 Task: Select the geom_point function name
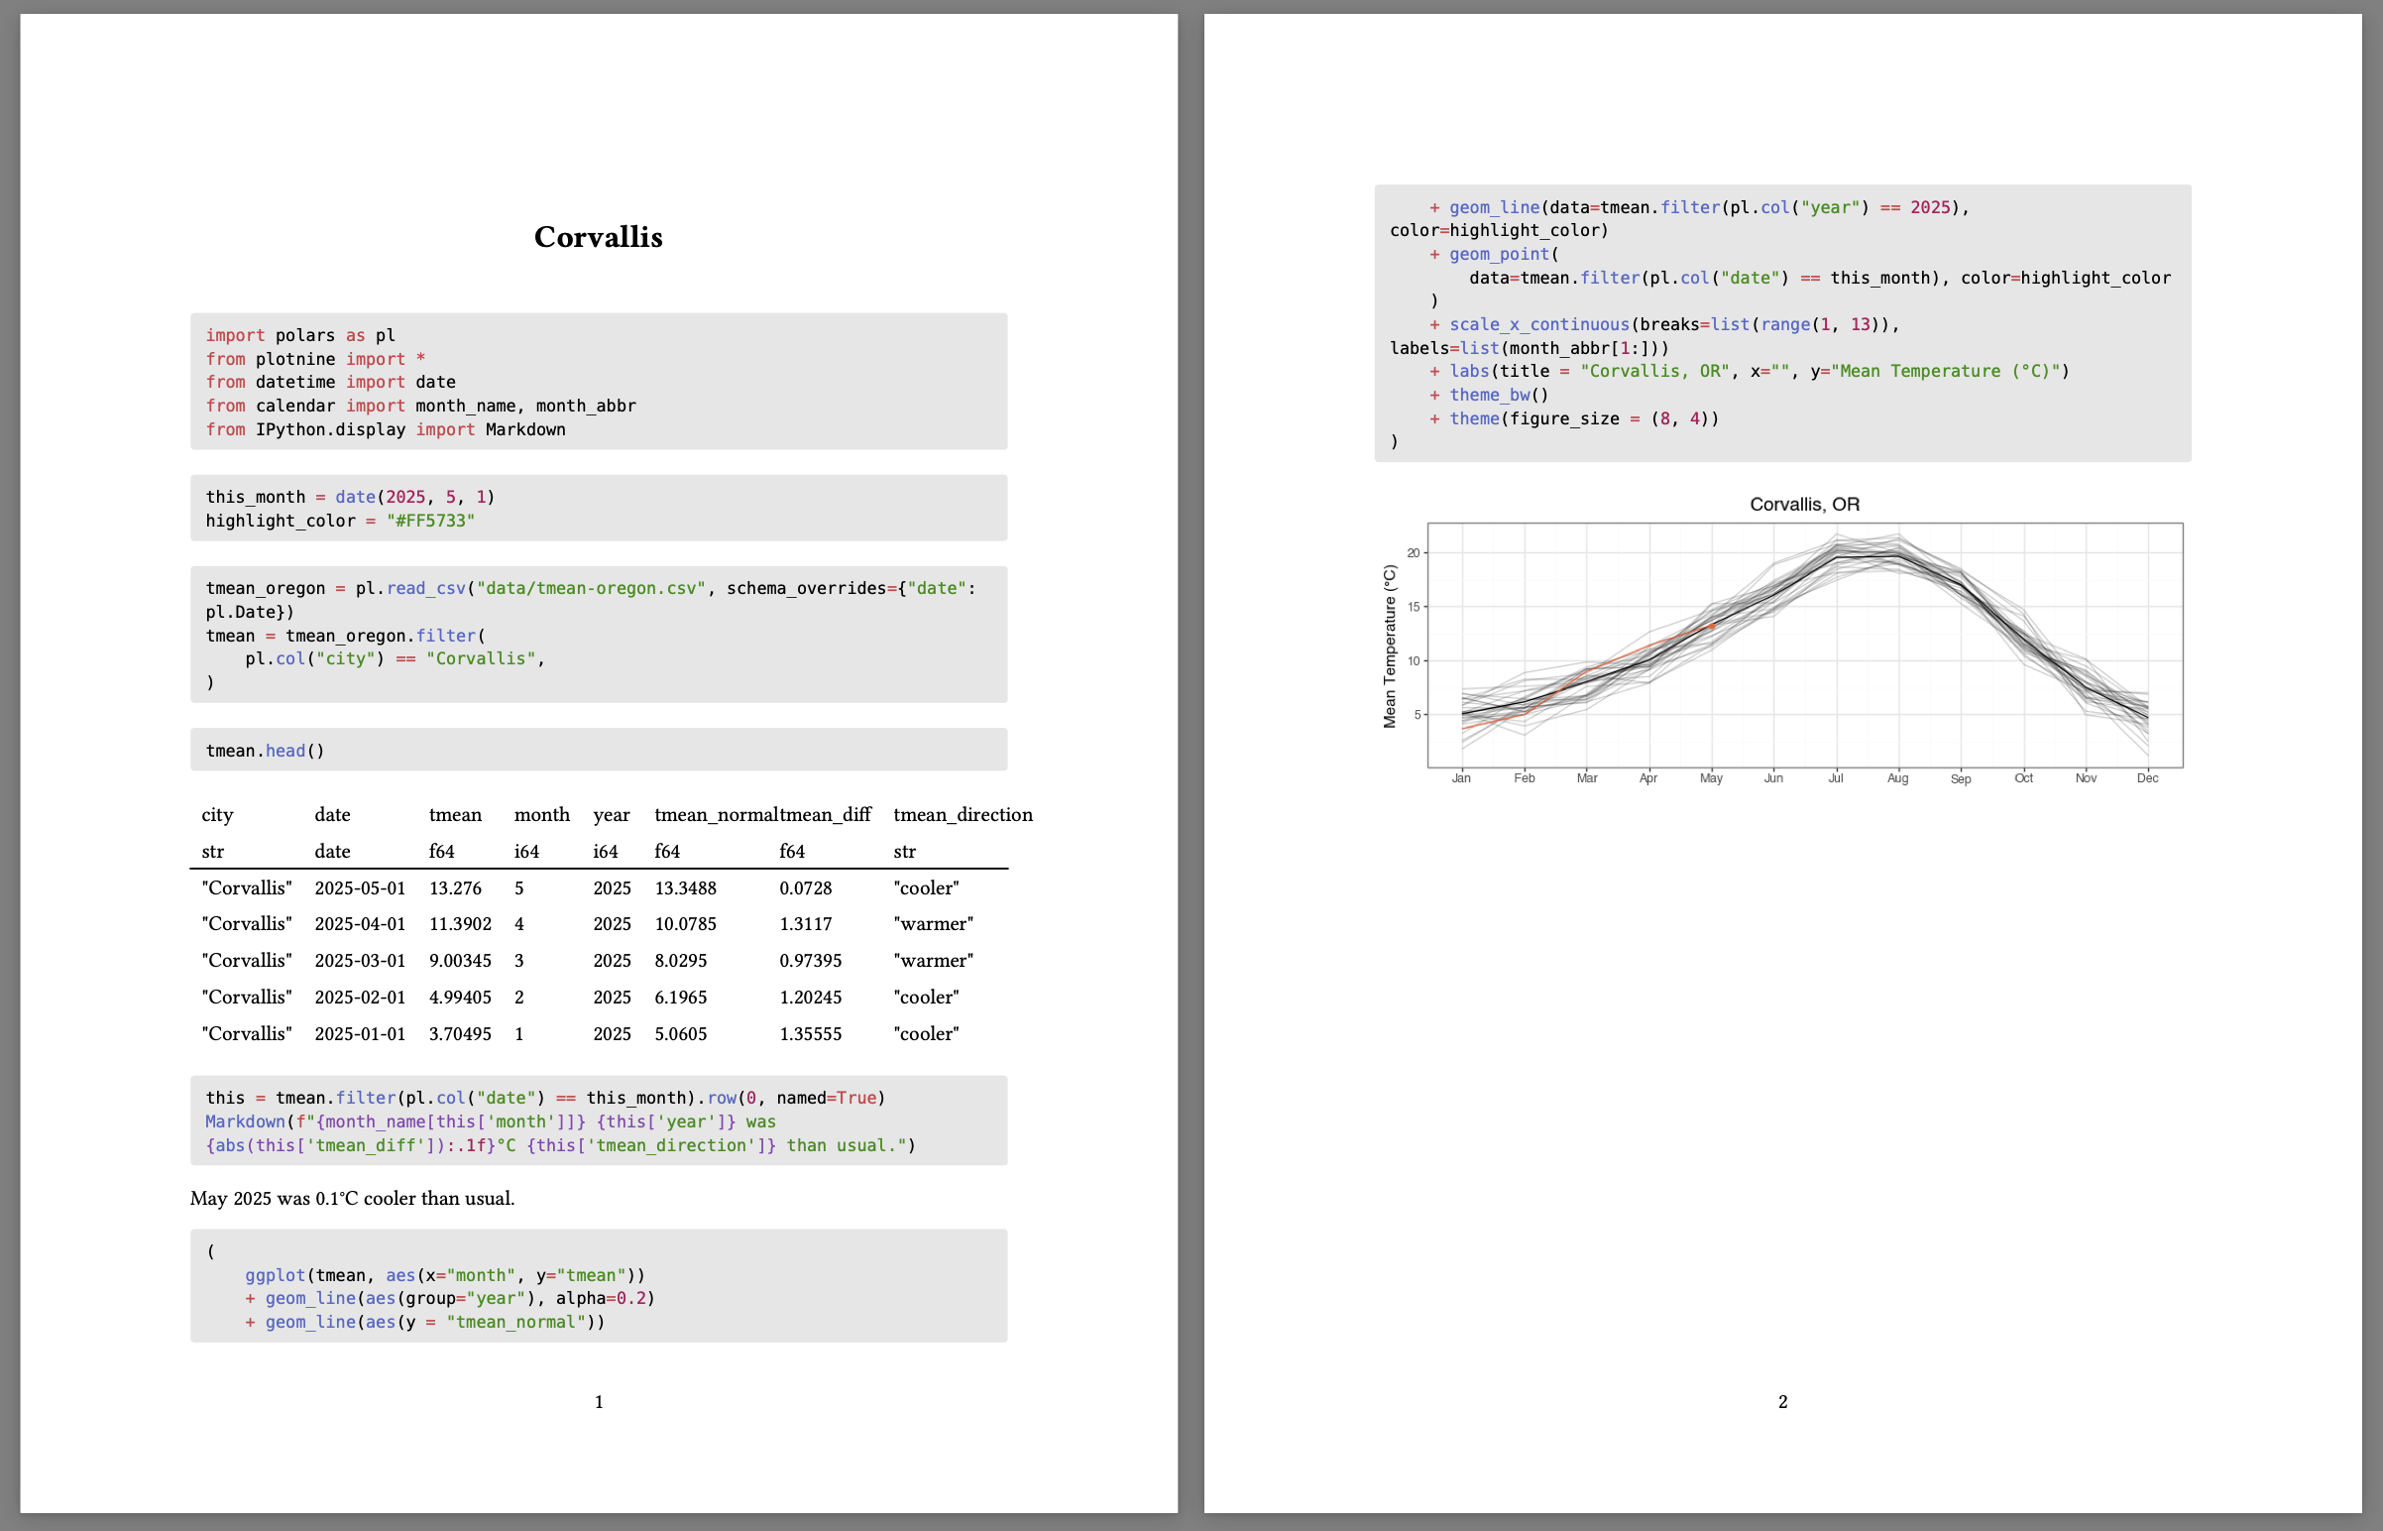tap(1501, 254)
